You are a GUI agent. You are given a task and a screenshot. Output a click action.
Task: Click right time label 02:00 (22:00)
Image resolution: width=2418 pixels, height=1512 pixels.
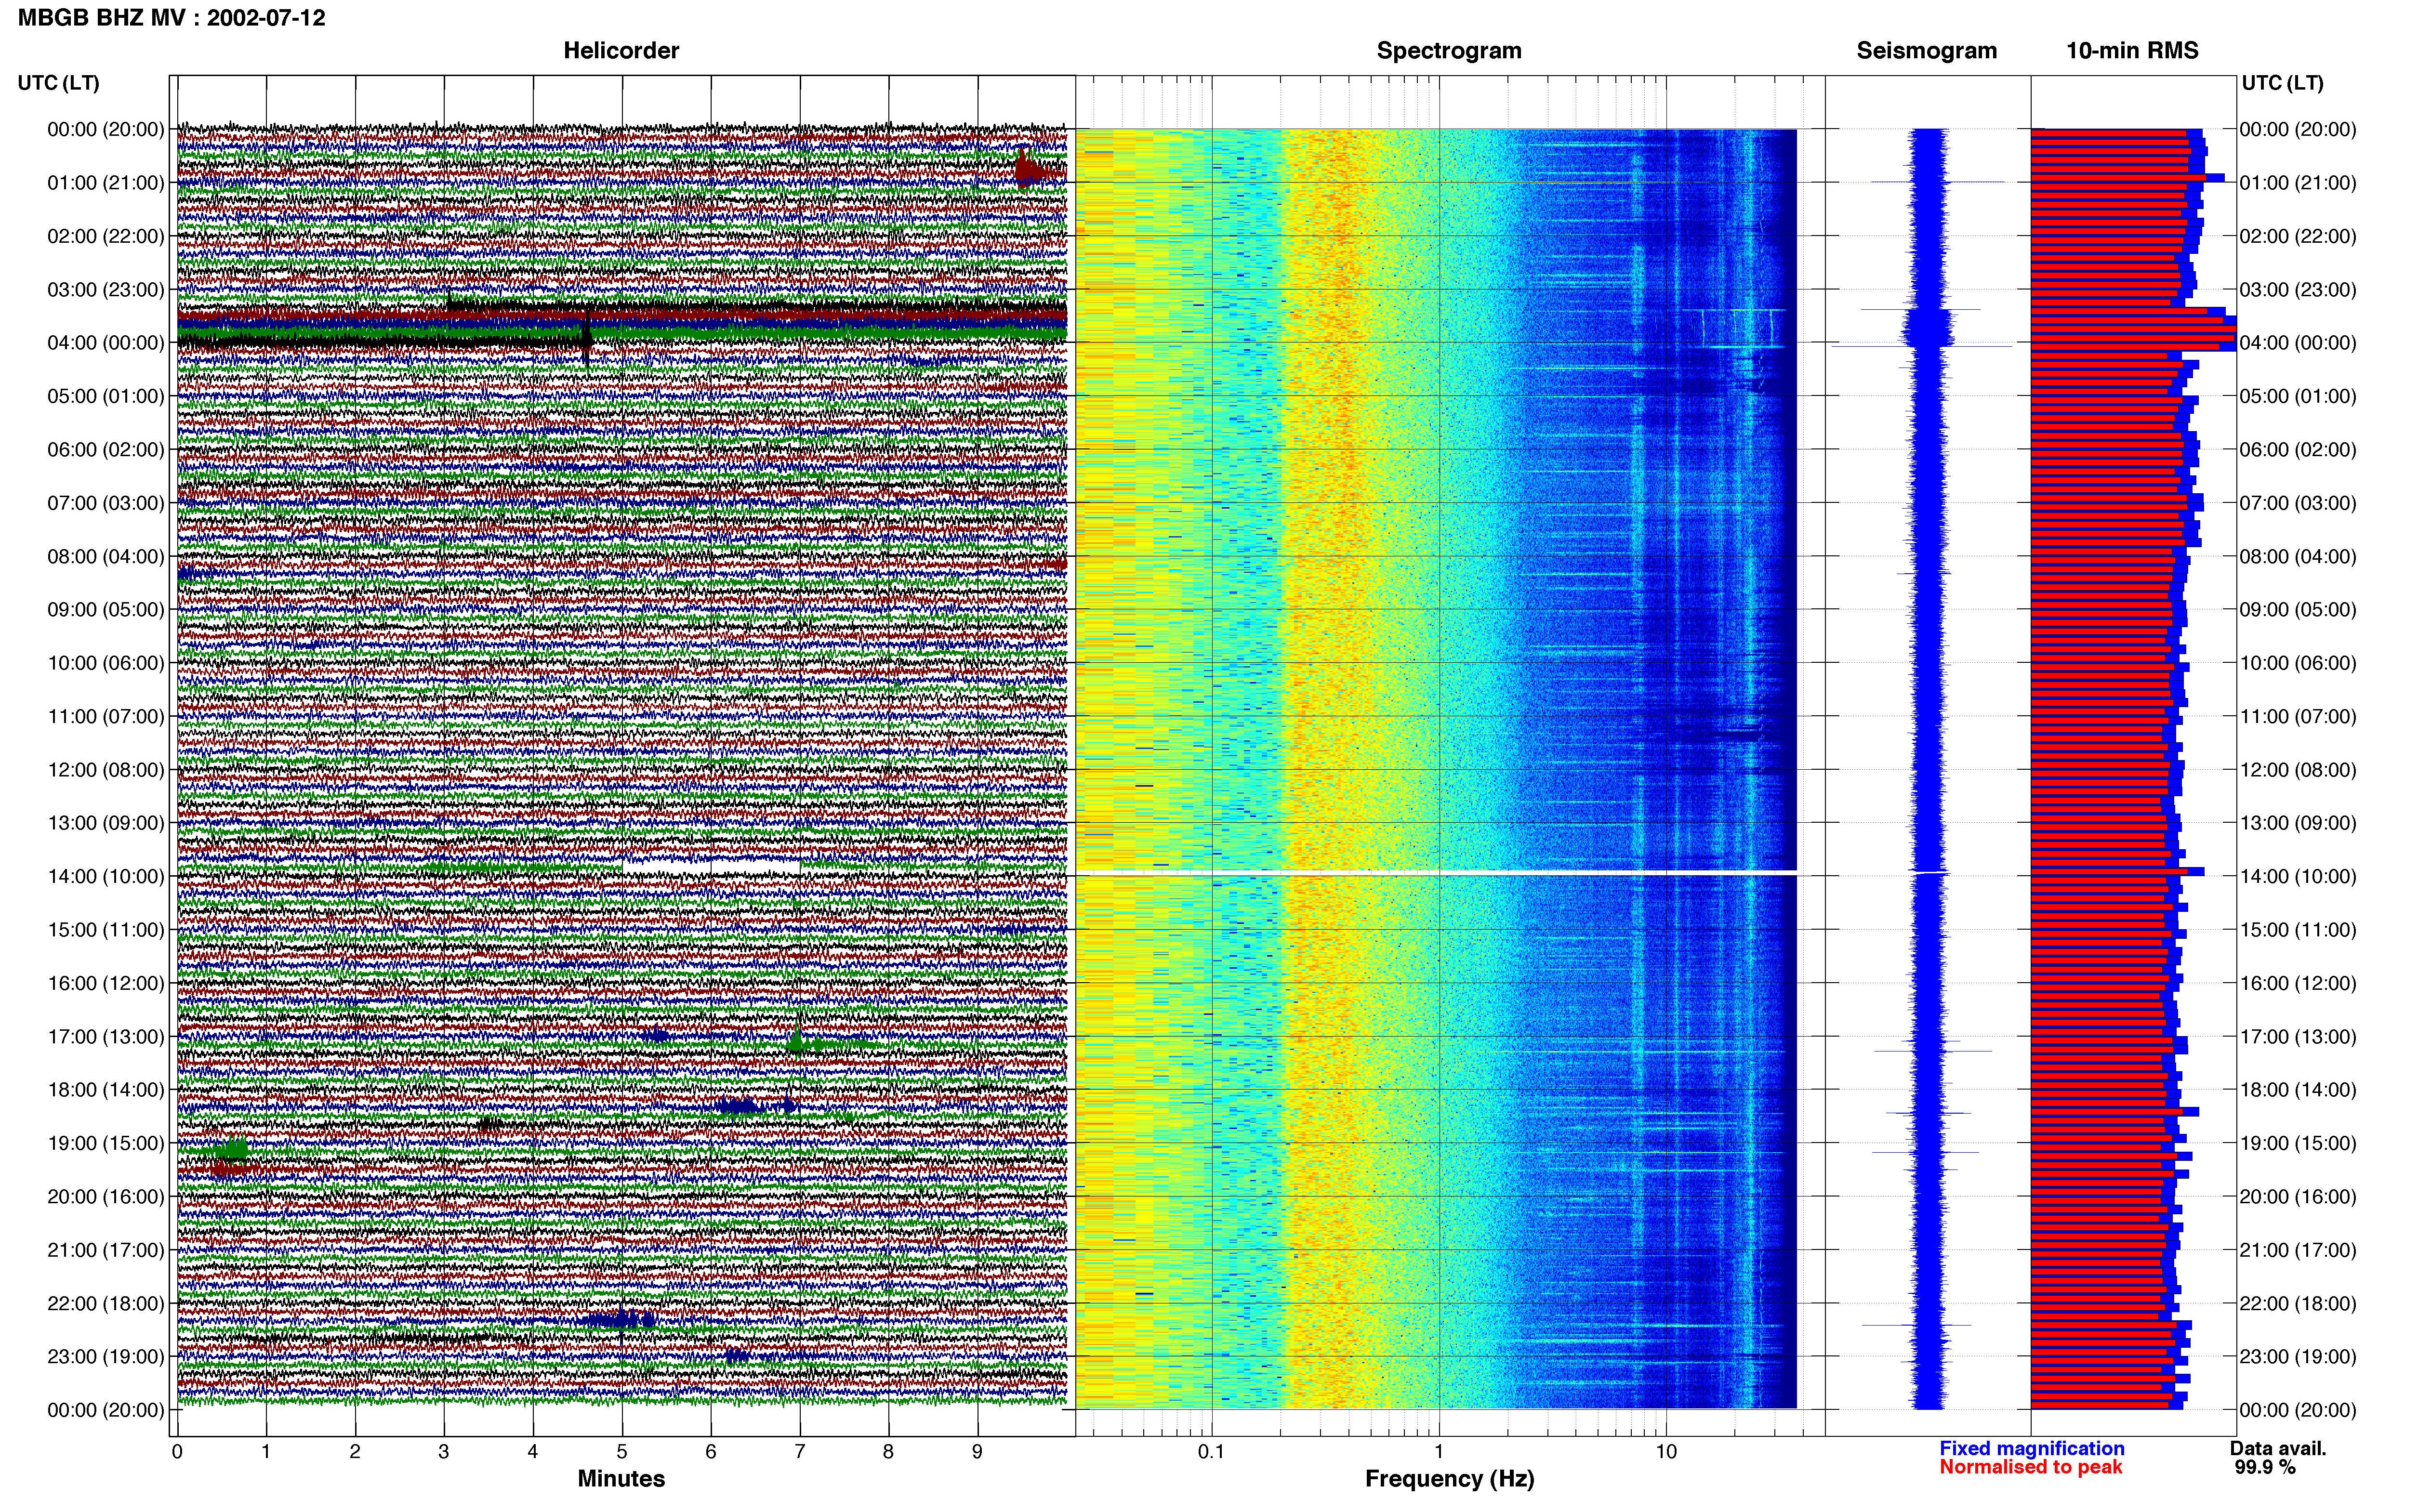2298,236
